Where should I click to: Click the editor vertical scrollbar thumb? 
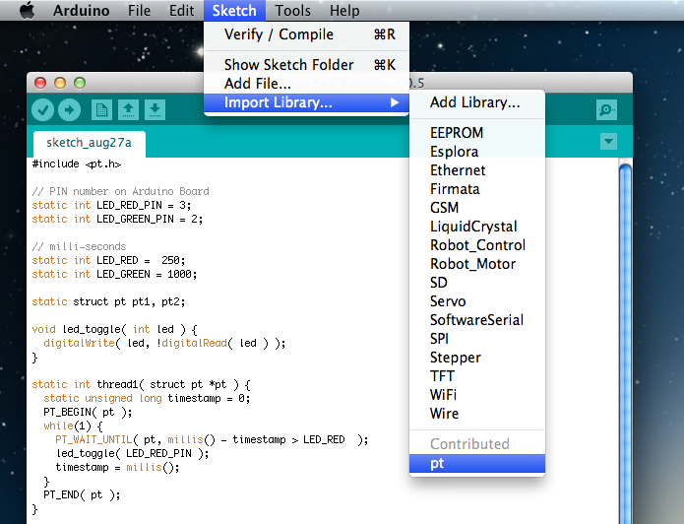(625, 344)
